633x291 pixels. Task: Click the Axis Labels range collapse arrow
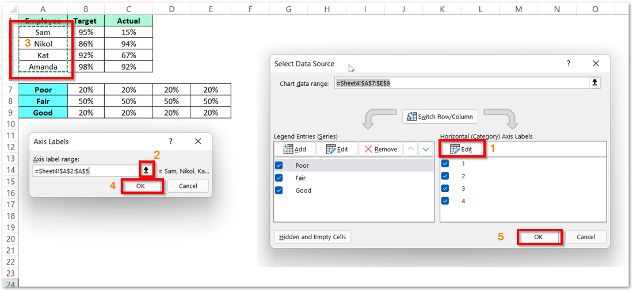click(x=146, y=170)
